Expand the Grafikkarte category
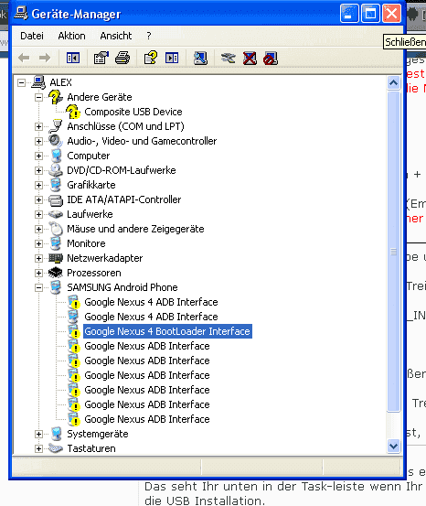Screen dimensions: 426x506 (x=38, y=185)
